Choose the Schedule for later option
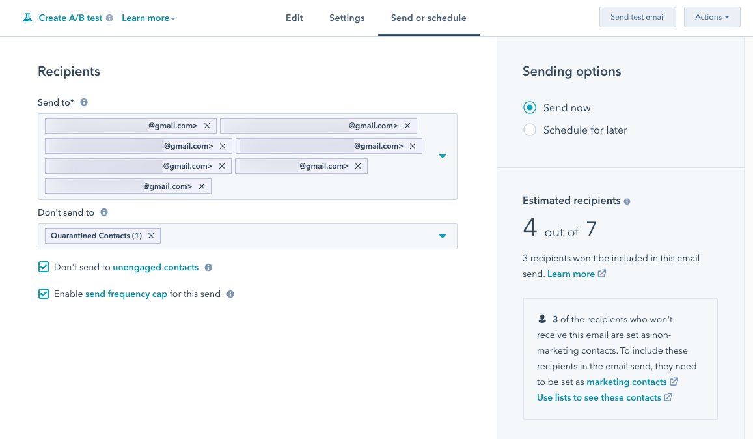Screen dimensions: 753x439 530,130
